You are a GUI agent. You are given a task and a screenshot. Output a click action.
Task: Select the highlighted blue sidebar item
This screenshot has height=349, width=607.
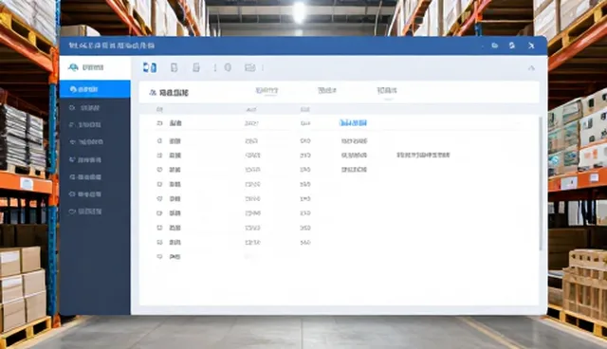pyautogui.click(x=95, y=89)
